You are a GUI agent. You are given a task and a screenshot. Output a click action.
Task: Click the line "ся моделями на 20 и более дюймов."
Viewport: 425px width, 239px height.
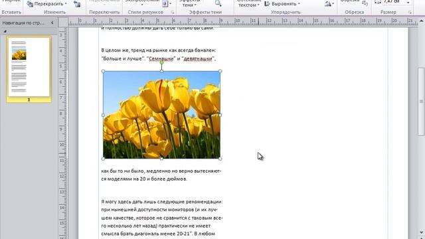pyautogui.click(x=144, y=179)
